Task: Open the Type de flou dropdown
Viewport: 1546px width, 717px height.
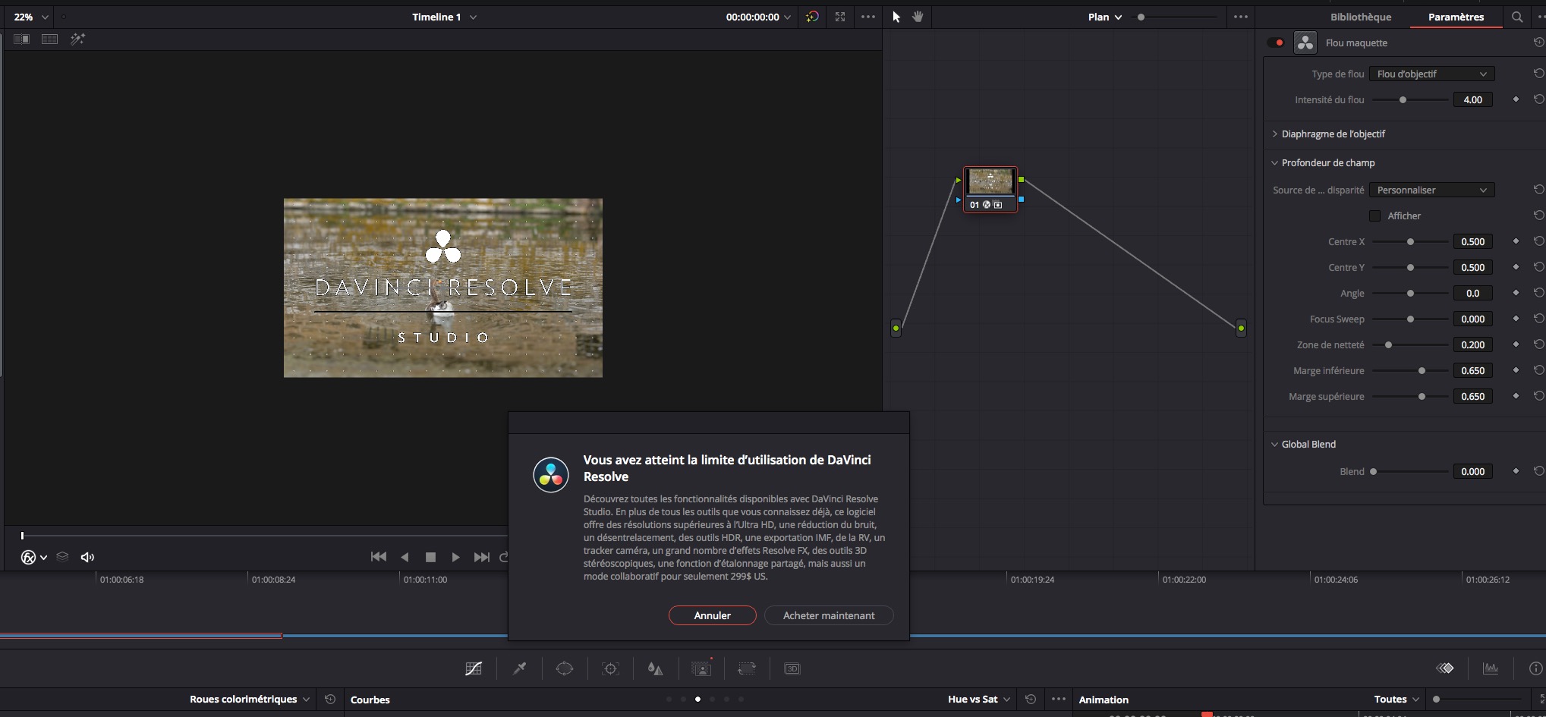Action: (x=1431, y=74)
